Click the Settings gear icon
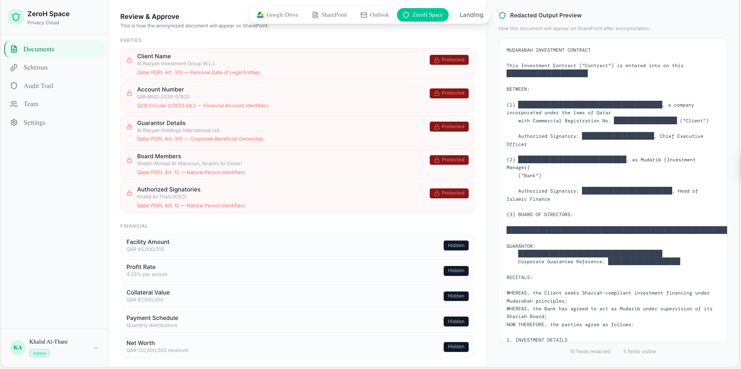The width and height of the screenshot is (741, 369). pyautogui.click(x=14, y=122)
